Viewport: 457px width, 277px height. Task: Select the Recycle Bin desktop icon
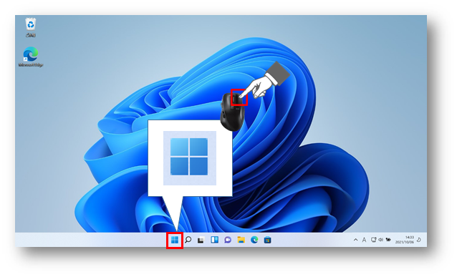(31, 28)
